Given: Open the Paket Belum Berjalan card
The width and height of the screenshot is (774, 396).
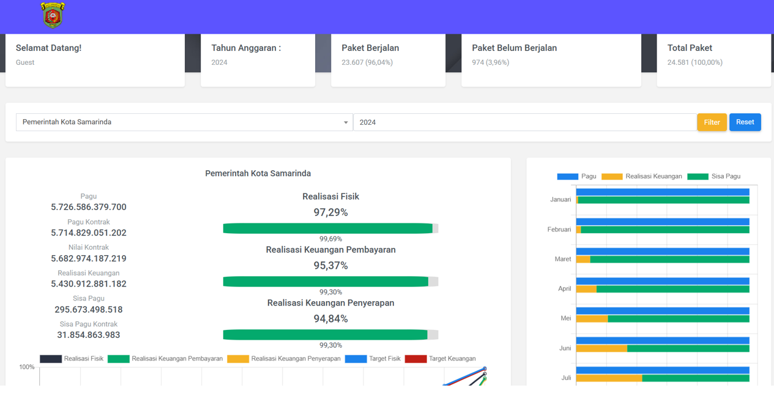Looking at the screenshot, I should [551, 60].
